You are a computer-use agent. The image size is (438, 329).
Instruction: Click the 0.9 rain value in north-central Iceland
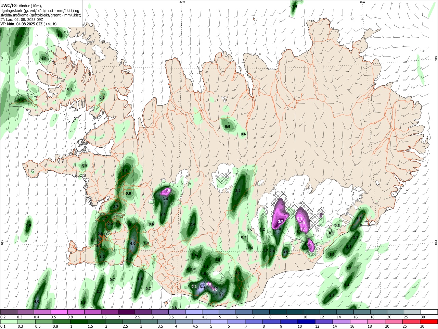tap(228, 127)
